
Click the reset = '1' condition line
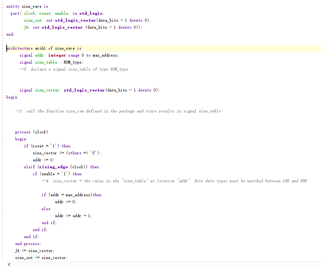(46, 145)
